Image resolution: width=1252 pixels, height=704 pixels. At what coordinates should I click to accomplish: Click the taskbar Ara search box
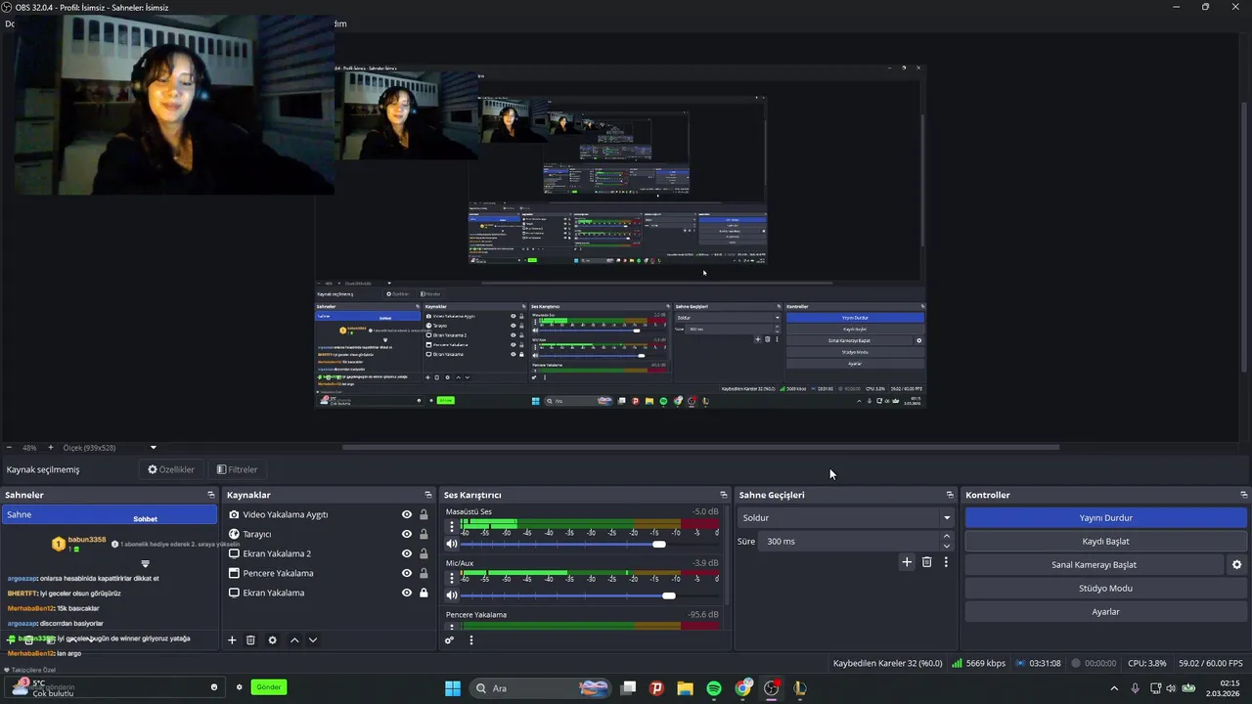(x=539, y=688)
